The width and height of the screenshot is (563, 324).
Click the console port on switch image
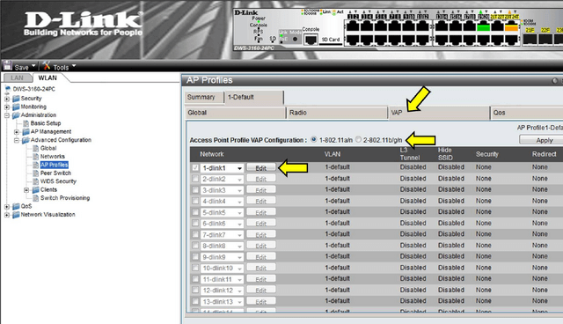[311, 39]
